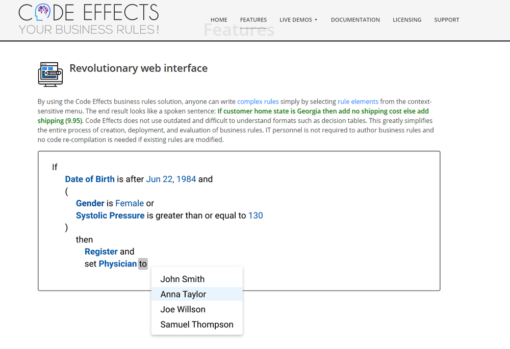This screenshot has height=349, width=510.
Task: Click the Gender field in the rule
Action: [x=90, y=203]
